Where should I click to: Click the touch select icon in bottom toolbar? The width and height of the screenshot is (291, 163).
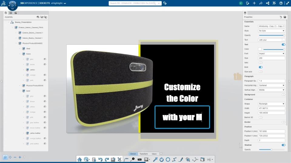[x=119, y=159]
